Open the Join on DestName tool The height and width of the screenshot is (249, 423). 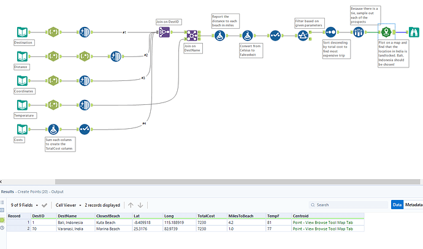191,35
